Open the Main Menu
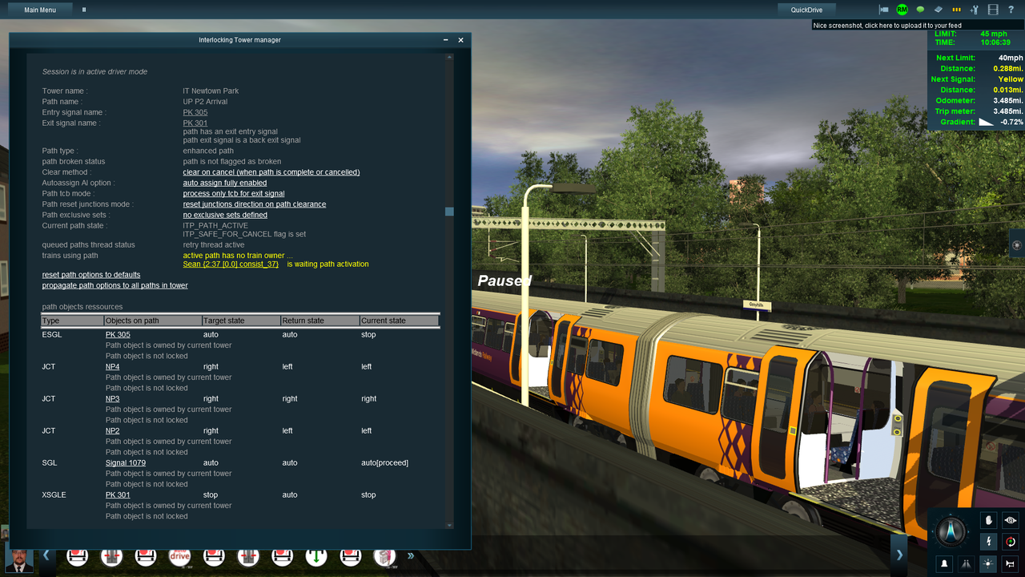Viewport: 1025px width, 577px height. 40,10
